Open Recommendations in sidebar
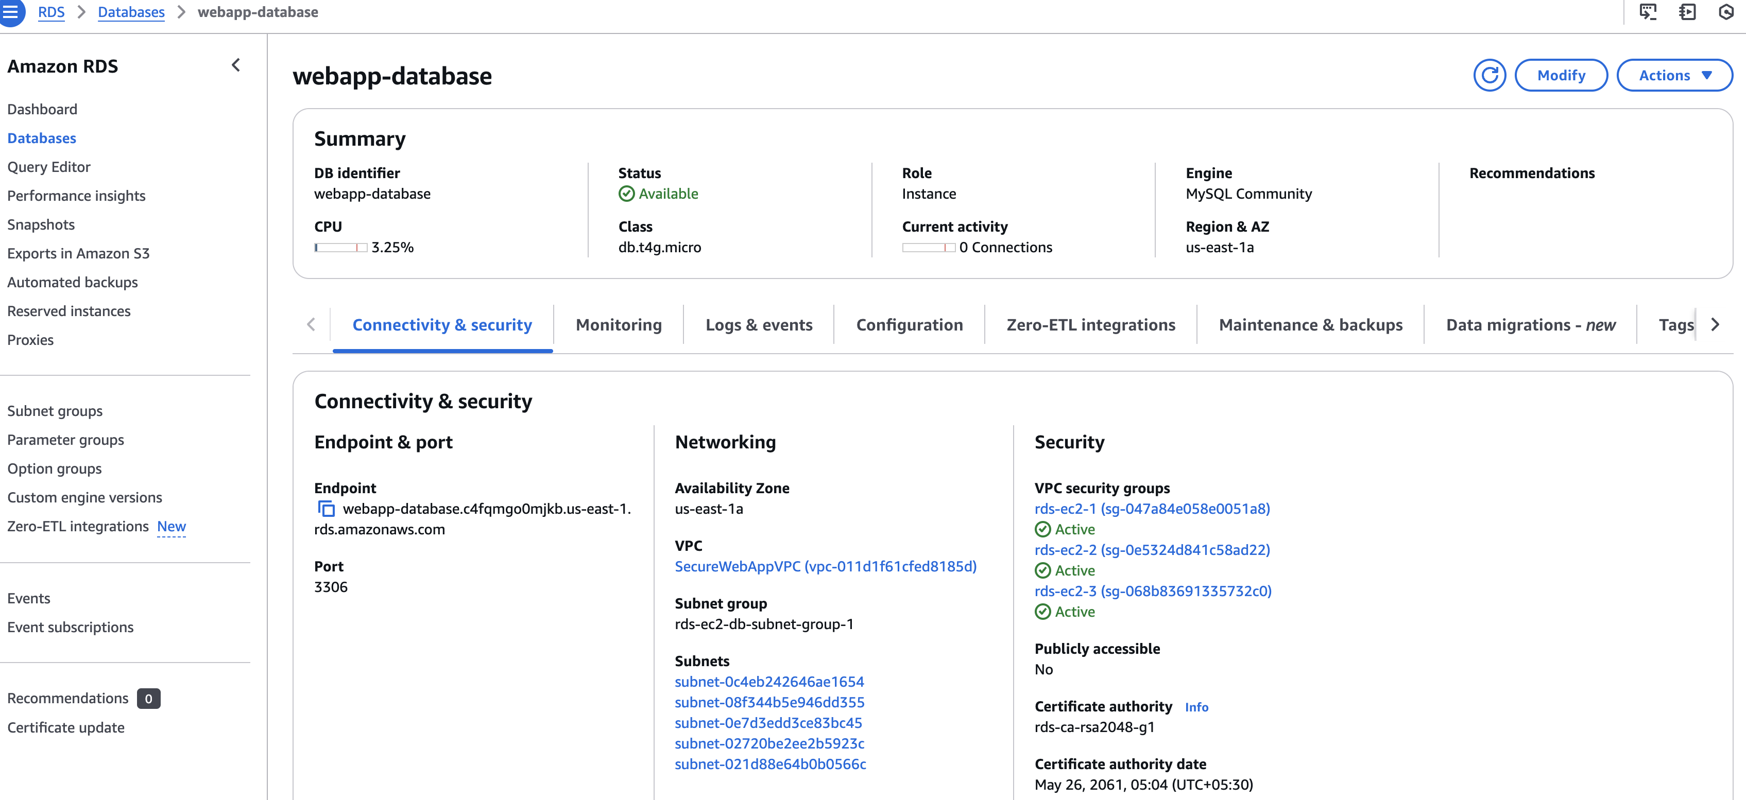Viewport: 1746px width, 800px height. tap(67, 699)
